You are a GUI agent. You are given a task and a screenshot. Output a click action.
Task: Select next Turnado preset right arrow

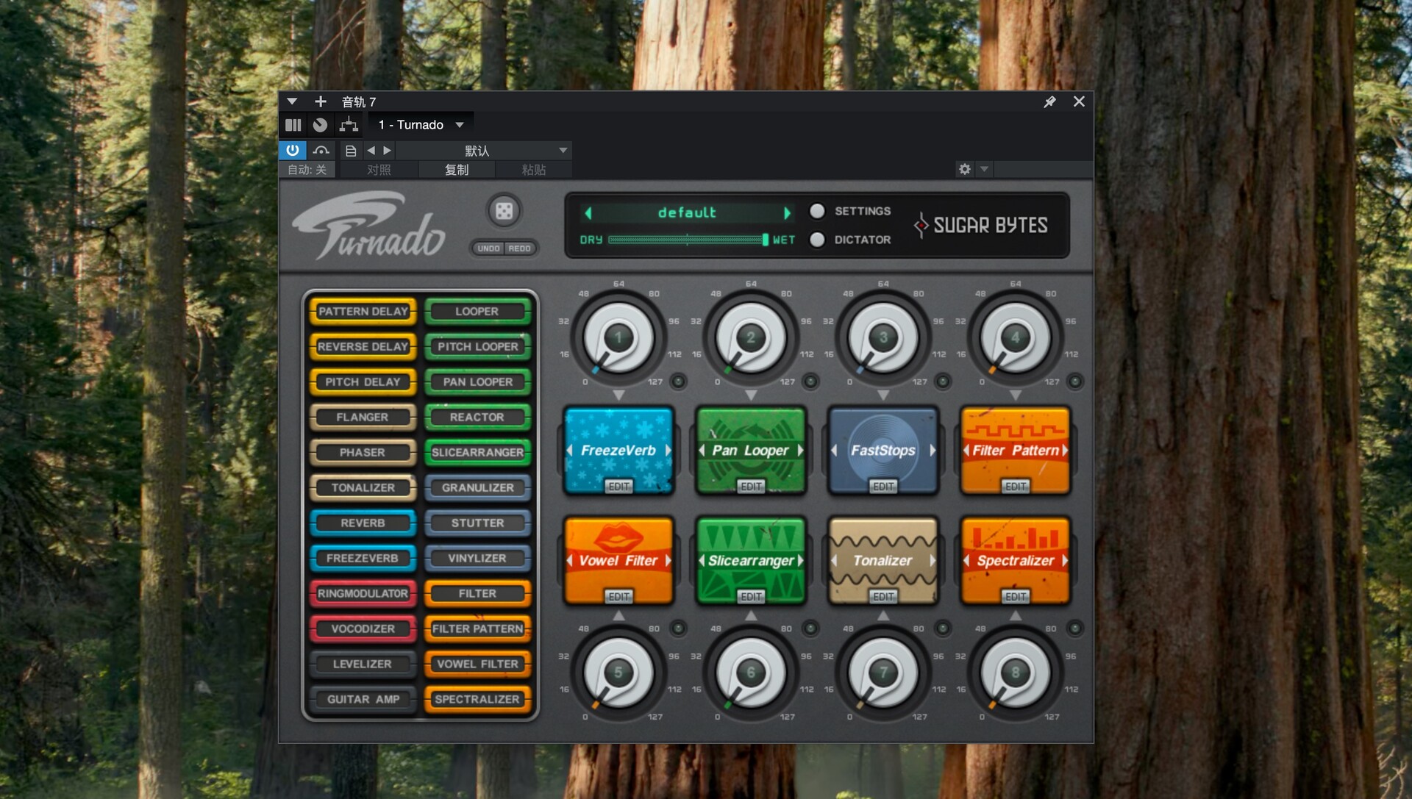(x=787, y=213)
